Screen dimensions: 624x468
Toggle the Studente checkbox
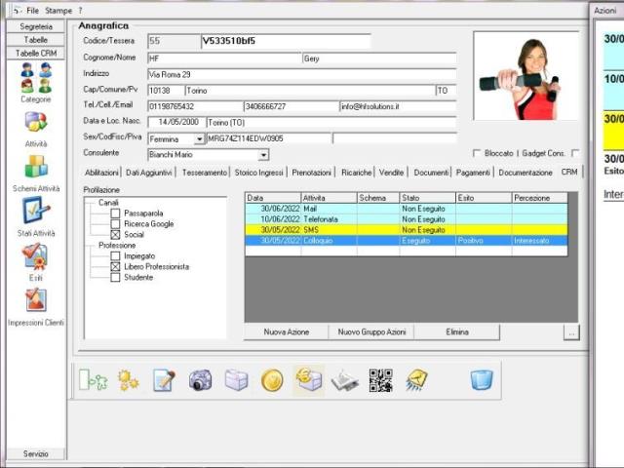(115, 277)
